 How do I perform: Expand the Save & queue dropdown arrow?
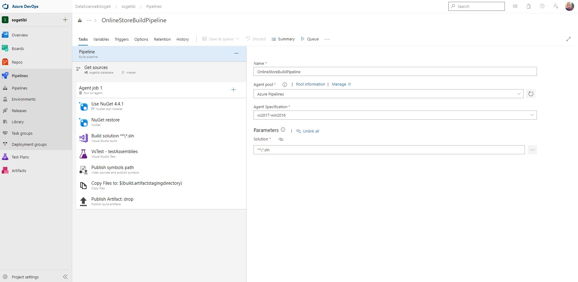point(237,39)
